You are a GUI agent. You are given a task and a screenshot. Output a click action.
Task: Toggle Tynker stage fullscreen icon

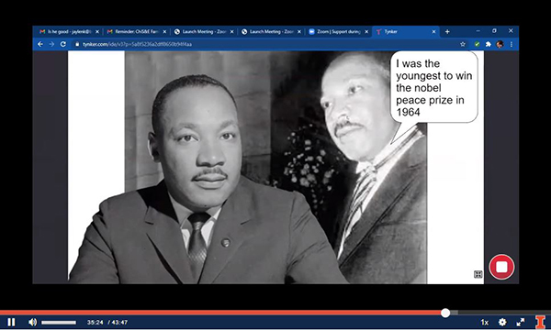tap(478, 274)
